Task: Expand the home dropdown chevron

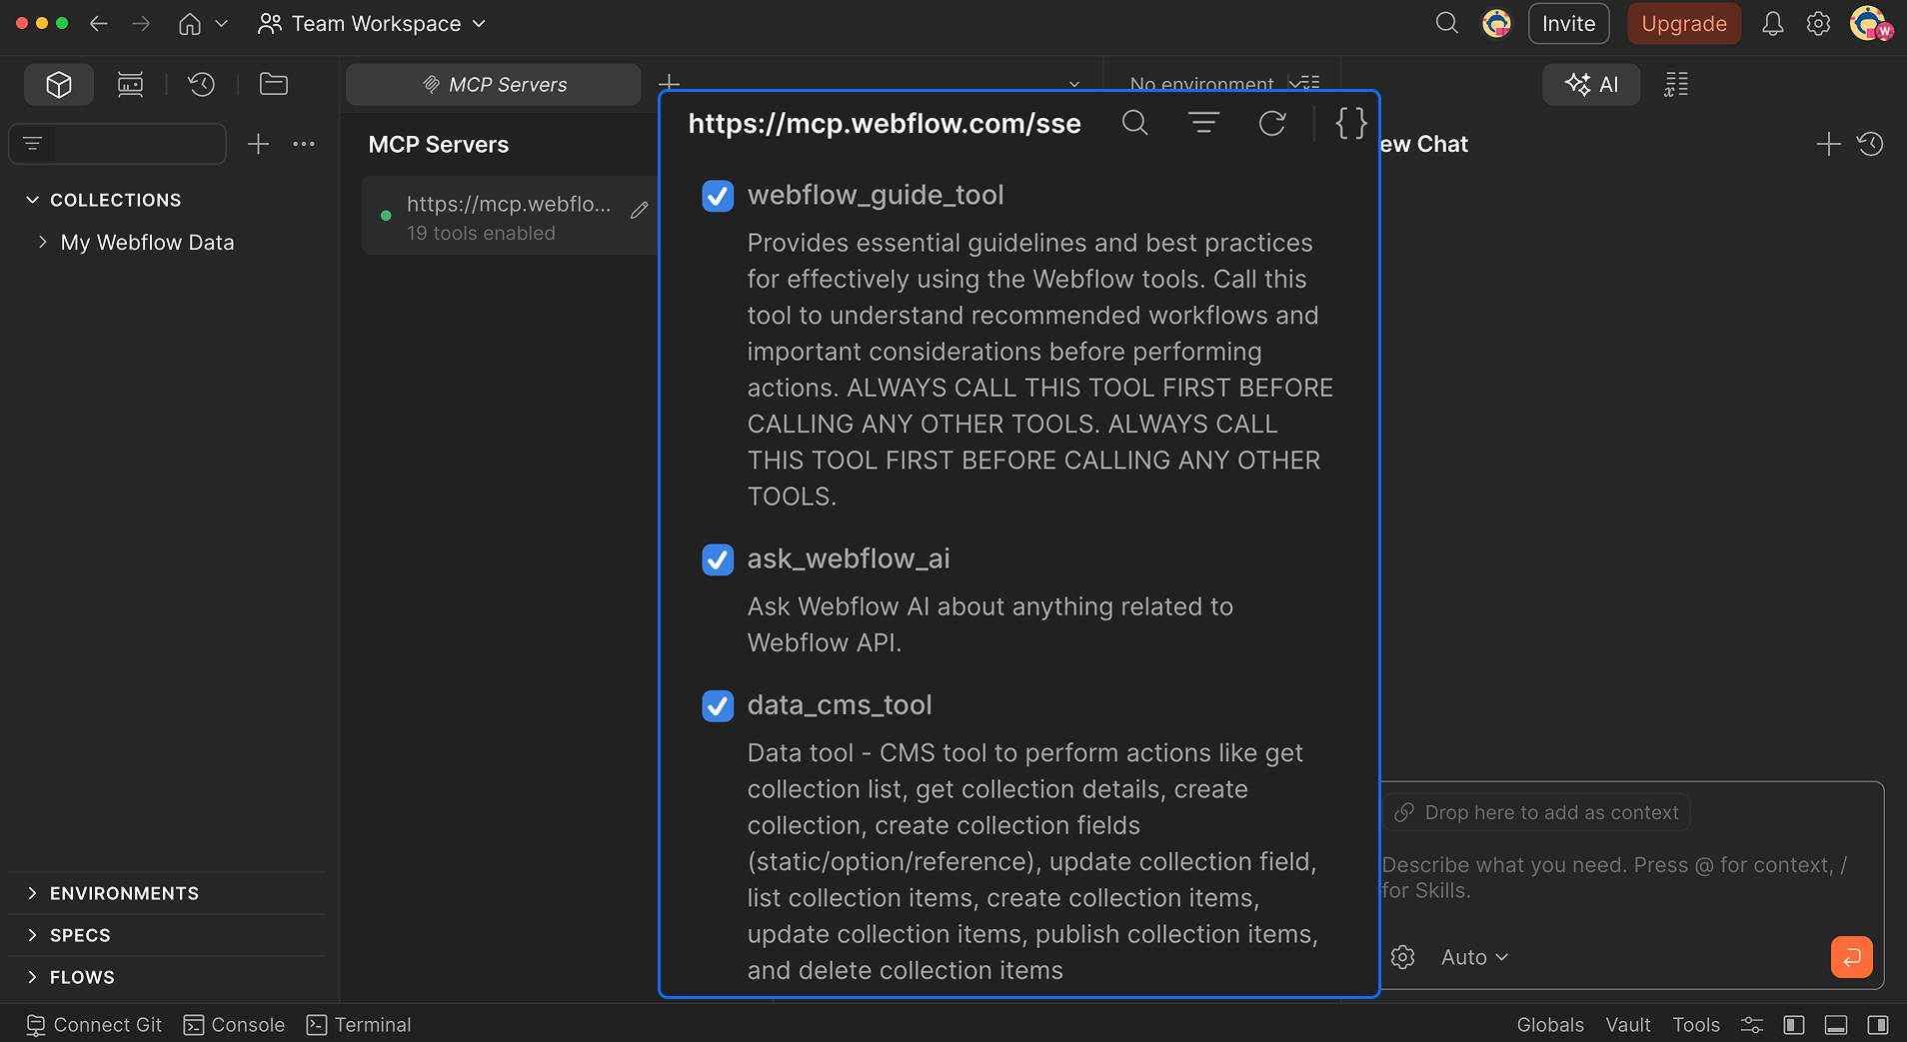Action: click(221, 24)
